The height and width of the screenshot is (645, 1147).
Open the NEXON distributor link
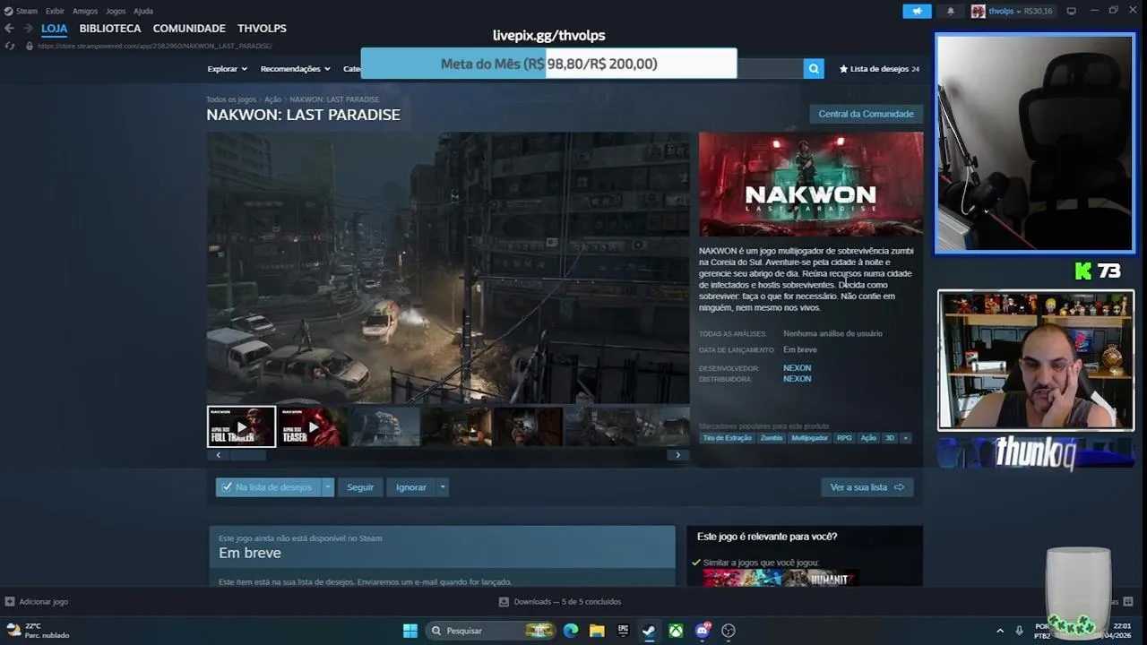tap(797, 379)
